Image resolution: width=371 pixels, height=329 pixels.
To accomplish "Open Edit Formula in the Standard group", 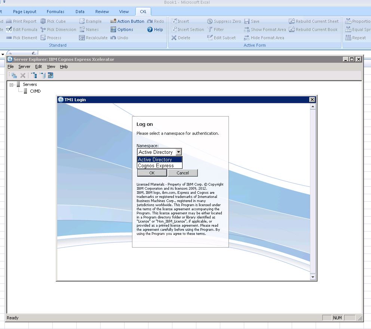I will point(22,30).
